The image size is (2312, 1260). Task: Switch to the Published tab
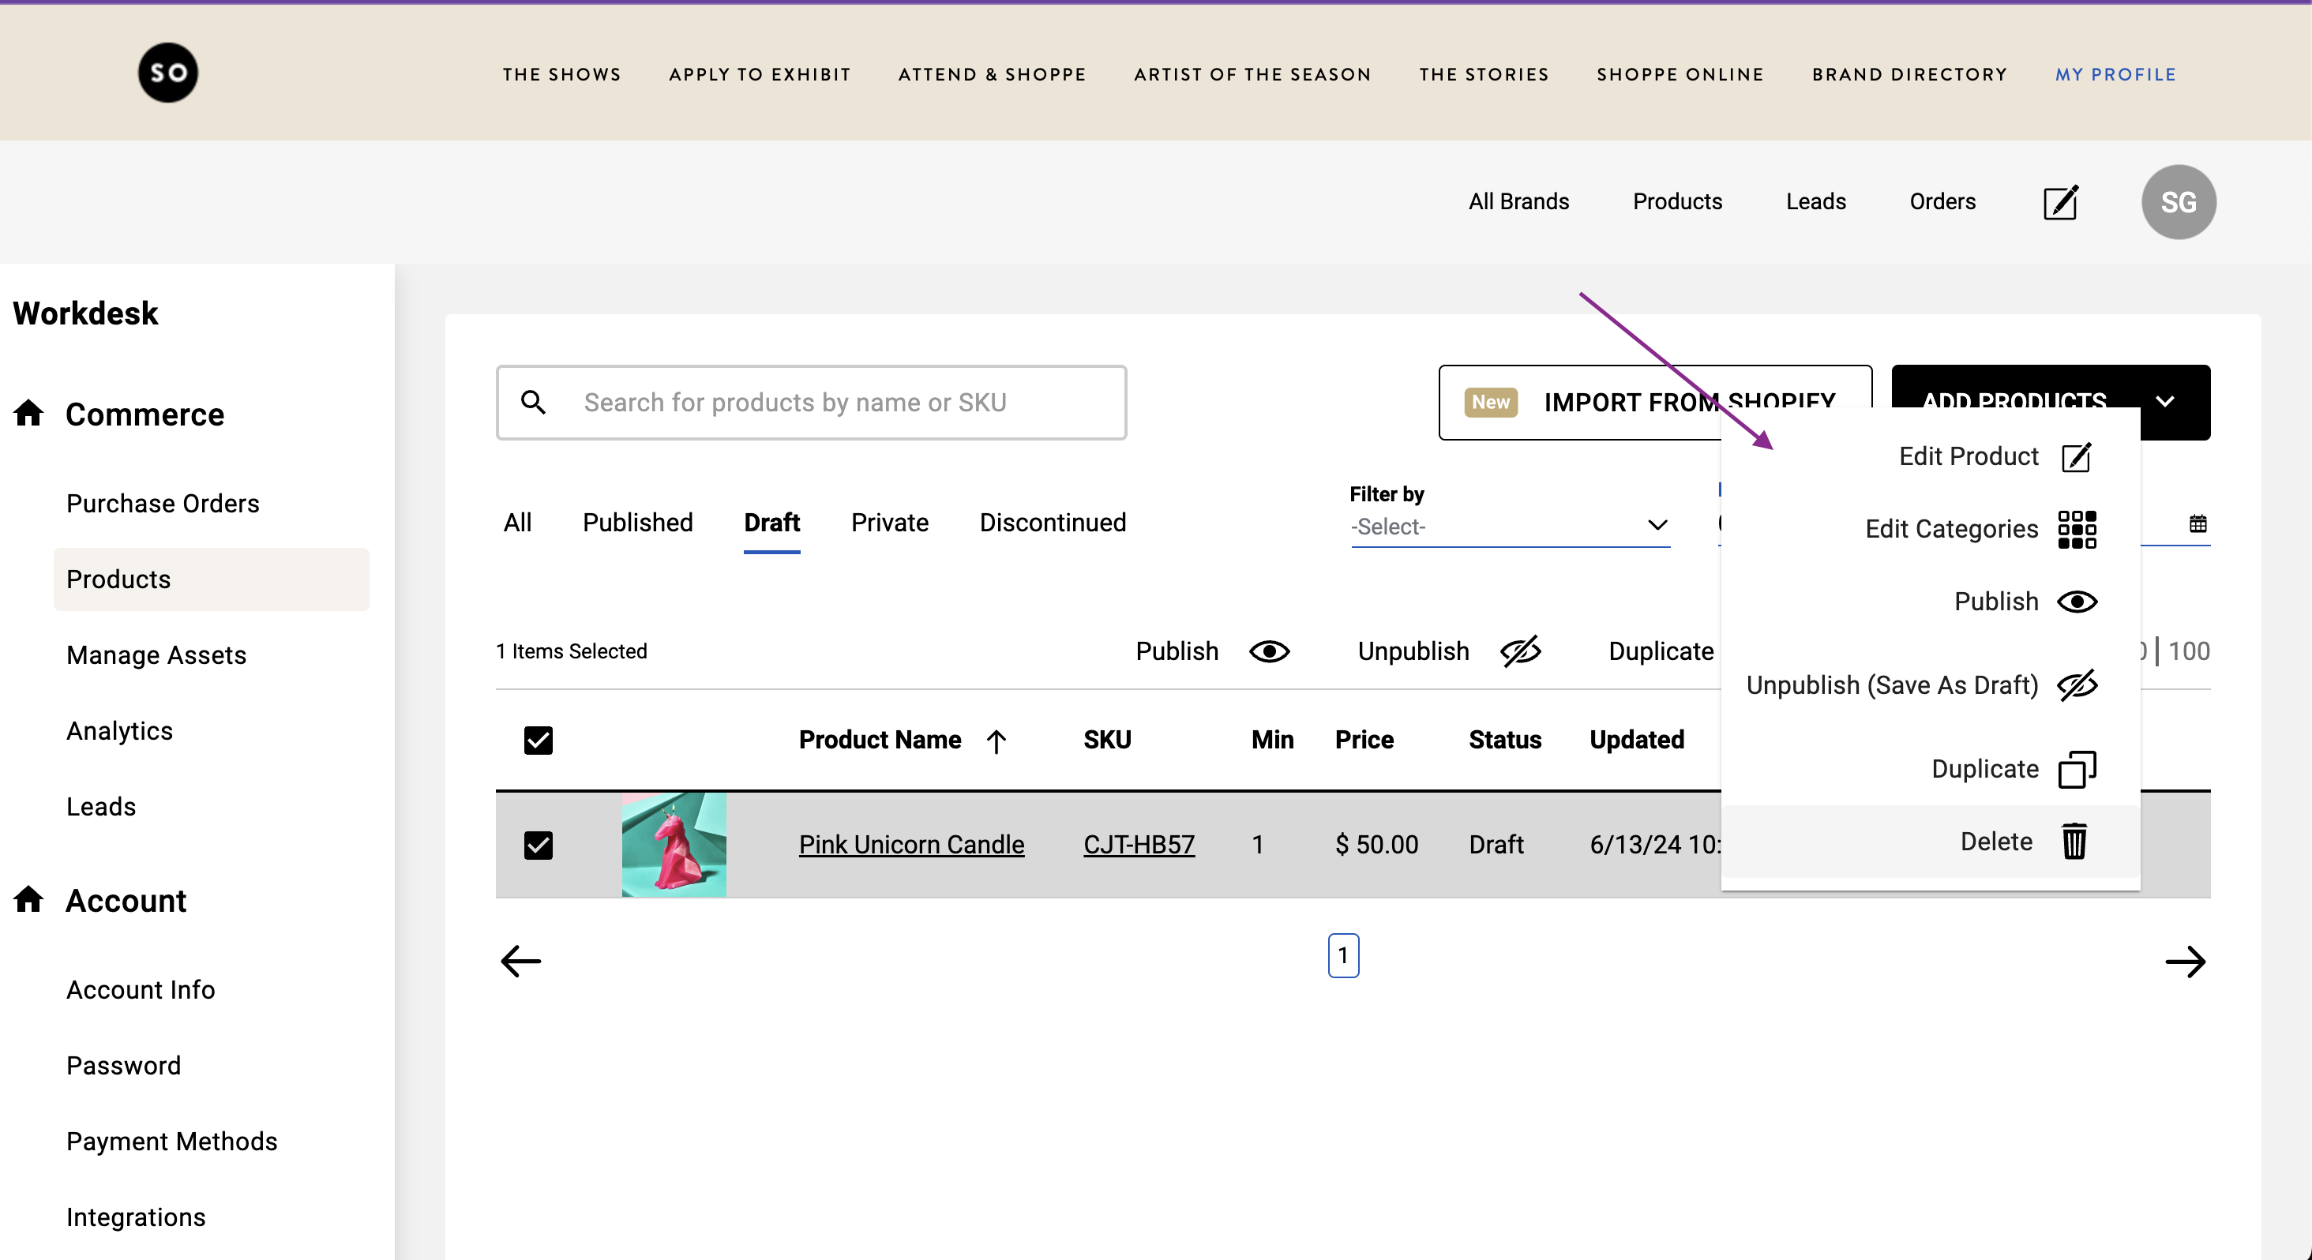pos(637,523)
